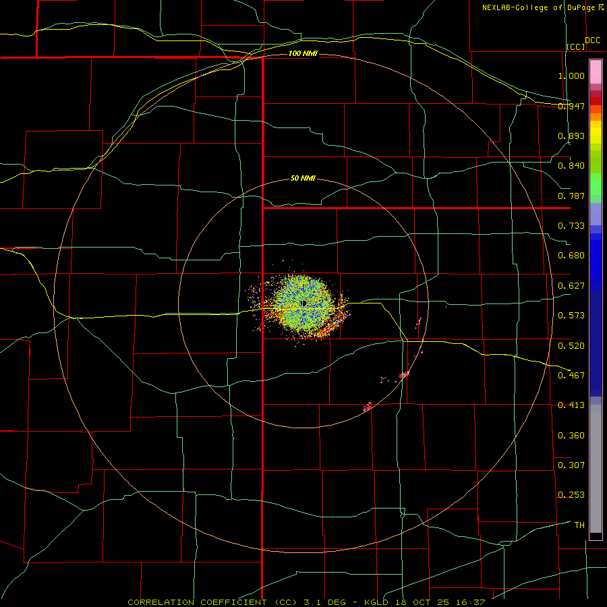Select the 0.840 scale label
607x607 pixels.
tap(571, 166)
